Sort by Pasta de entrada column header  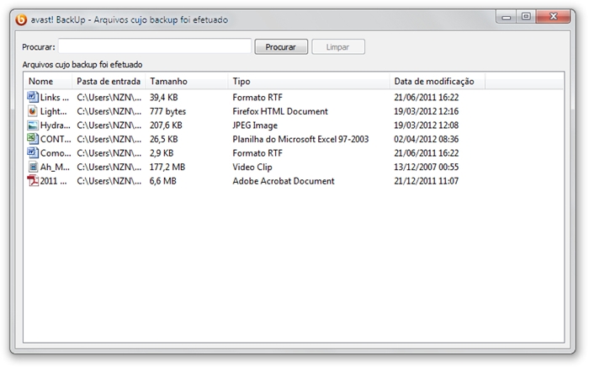pos(109,81)
